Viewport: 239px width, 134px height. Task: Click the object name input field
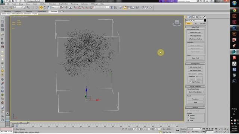194,20
